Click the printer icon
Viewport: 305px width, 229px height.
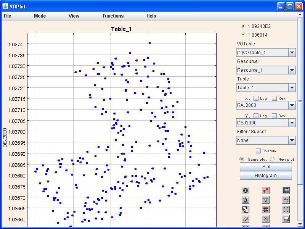(286, 219)
